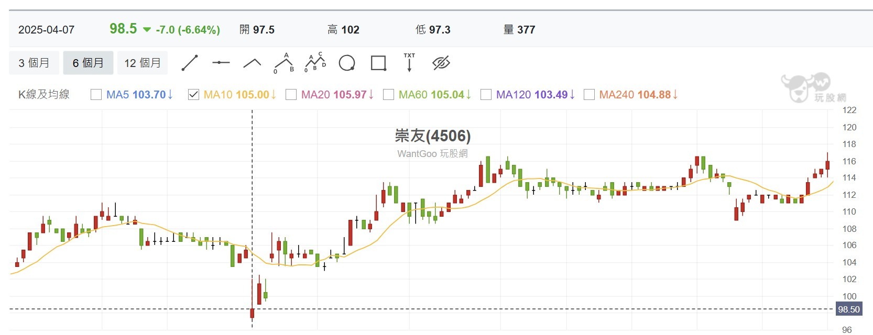Pick the angled polyline tool
873x335 pixels.
(x=252, y=63)
